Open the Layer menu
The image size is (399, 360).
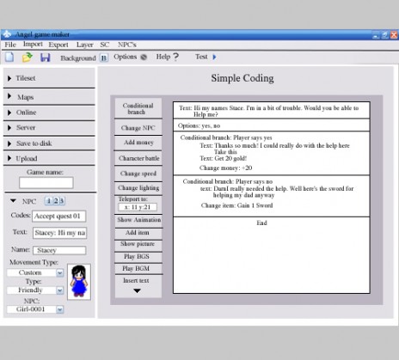pyautogui.click(x=84, y=45)
